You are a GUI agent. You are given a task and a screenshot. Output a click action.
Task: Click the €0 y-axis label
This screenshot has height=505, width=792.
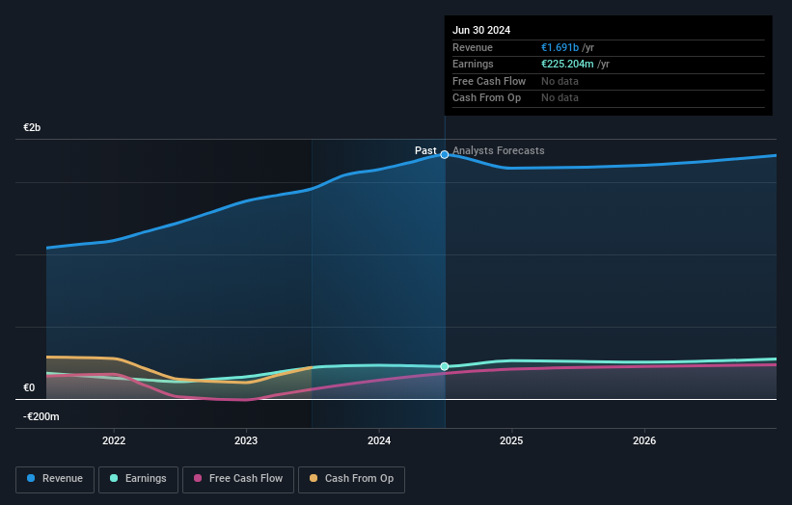[x=29, y=388]
